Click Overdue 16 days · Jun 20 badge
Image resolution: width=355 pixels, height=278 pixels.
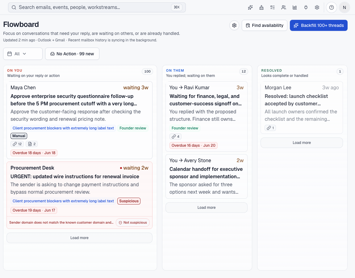point(194,145)
